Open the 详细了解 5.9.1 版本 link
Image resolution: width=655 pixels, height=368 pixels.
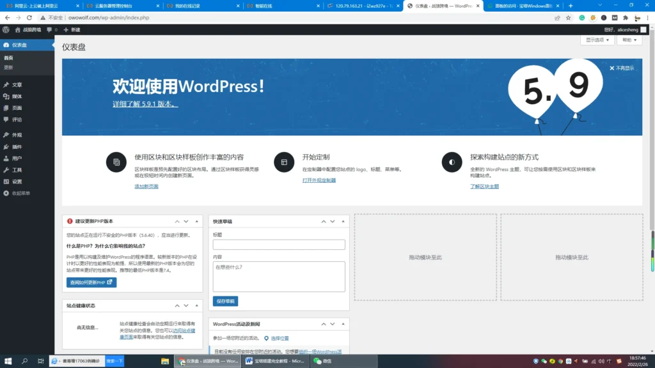pos(145,104)
